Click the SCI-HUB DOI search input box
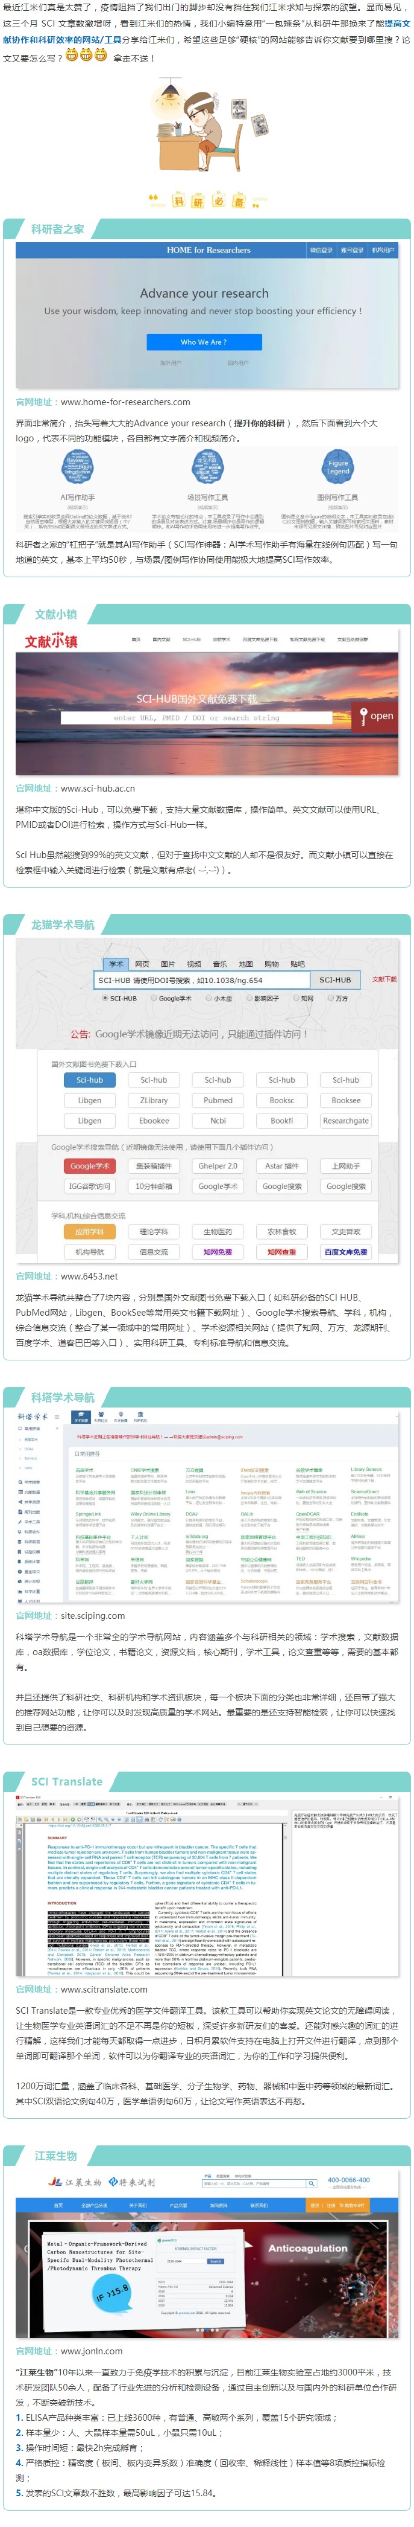This screenshot has height=2527, width=414. click(202, 979)
